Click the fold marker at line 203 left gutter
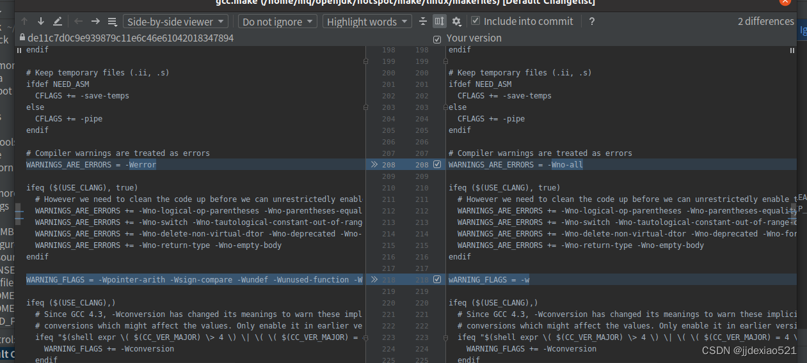The height and width of the screenshot is (363, 807). click(x=365, y=107)
